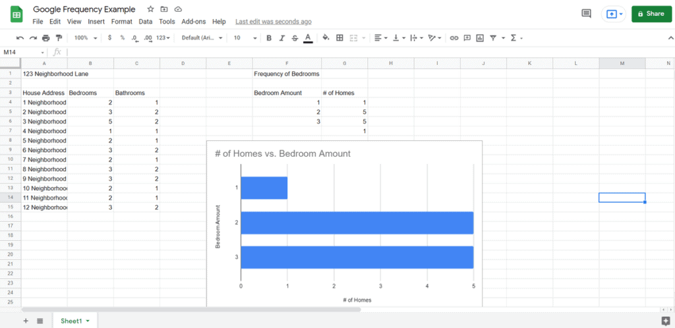Click the Add Sheet plus button
The height and width of the screenshot is (328, 675).
coord(26,321)
